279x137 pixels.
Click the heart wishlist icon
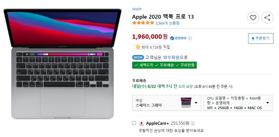point(253,18)
